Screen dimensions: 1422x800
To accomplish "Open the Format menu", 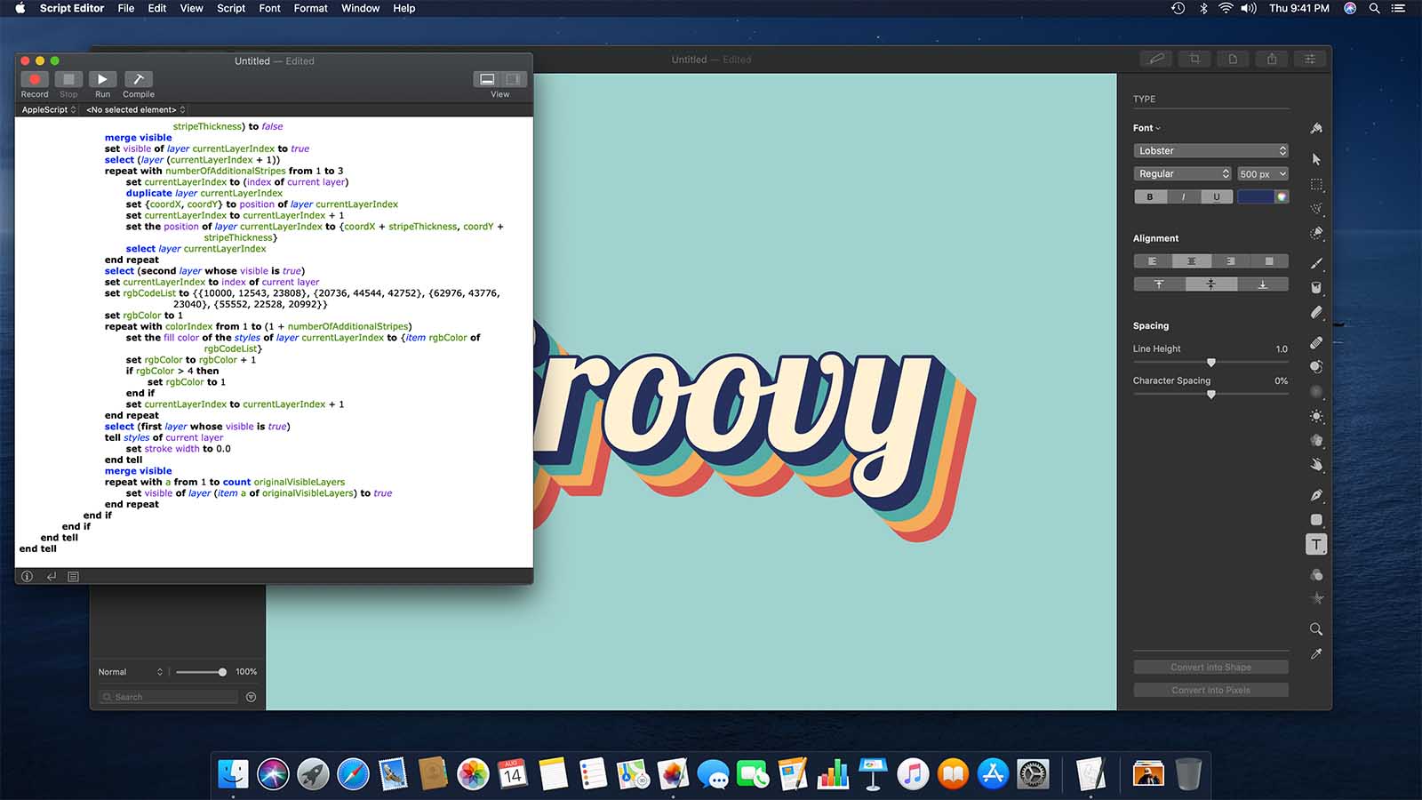I will pyautogui.click(x=310, y=8).
